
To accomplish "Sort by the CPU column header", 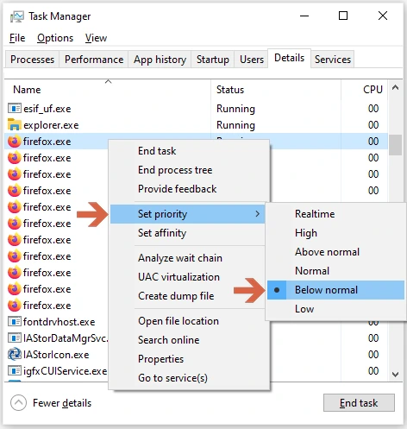I will [x=365, y=90].
